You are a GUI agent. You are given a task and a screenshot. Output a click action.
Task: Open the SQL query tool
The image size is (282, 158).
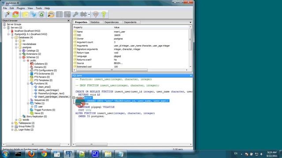(x=51, y=14)
